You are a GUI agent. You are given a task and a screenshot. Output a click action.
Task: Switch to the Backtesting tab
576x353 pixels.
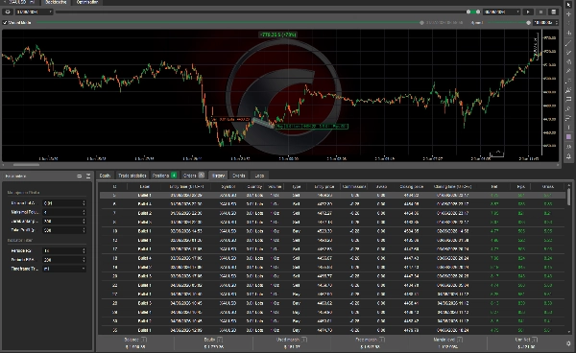point(56,2)
